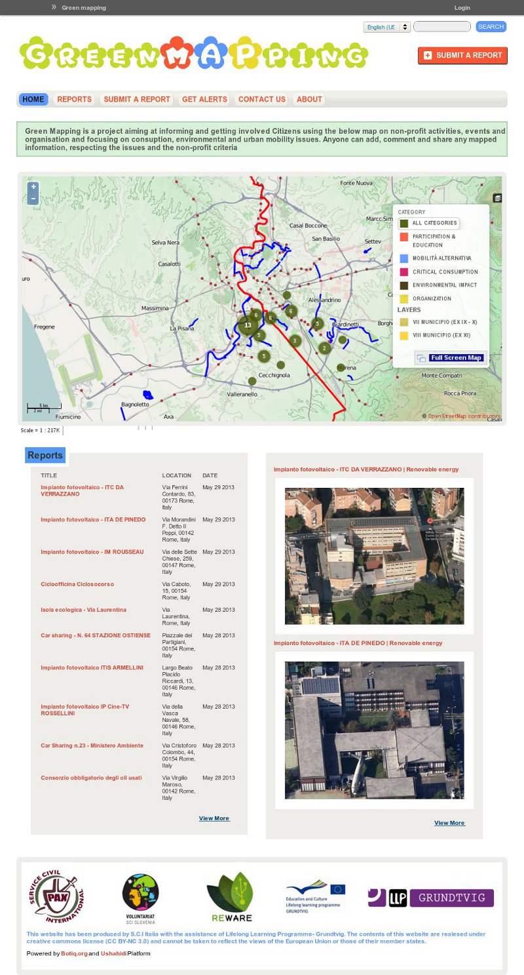Click the red Submit a Report button
Viewport: 524px width, 975px height.
462,56
